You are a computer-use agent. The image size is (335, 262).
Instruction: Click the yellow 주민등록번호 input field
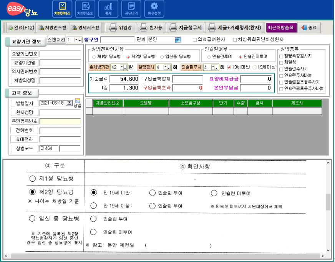click(x=60, y=121)
